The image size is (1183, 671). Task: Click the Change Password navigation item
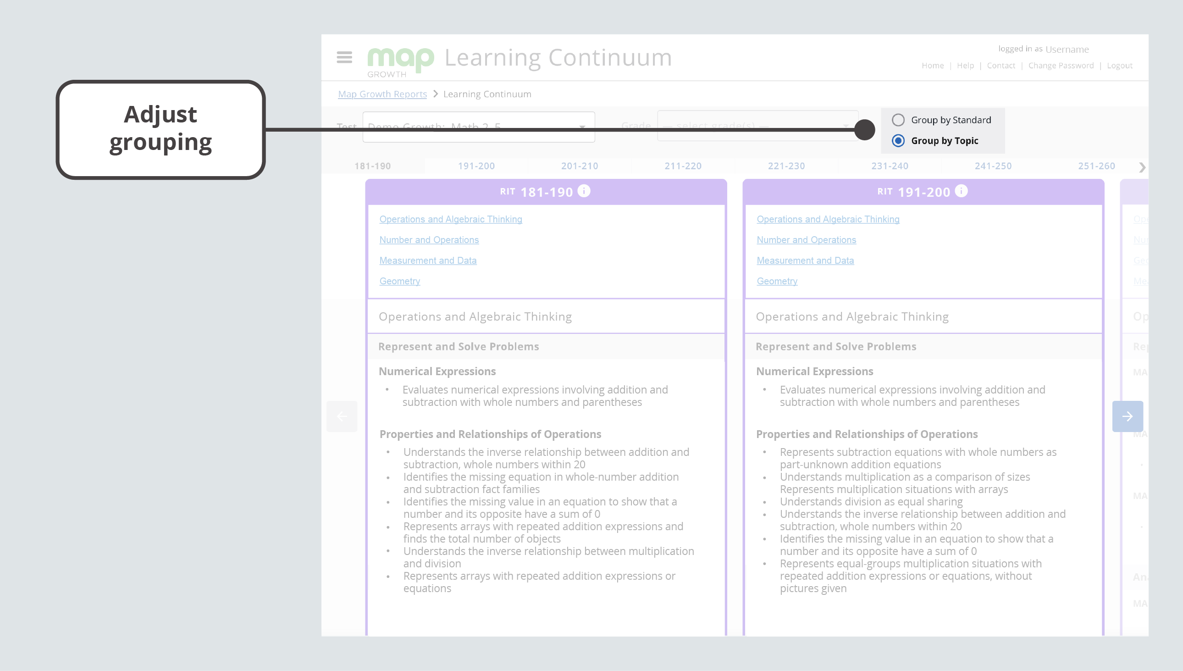pyautogui.click(x=1061, y=65)
